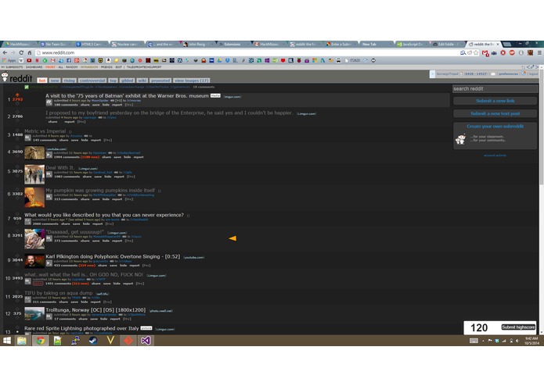Screen dimensions: 544x386
Task: Switch to the 'controversial' sort tab
Action: 92,80
